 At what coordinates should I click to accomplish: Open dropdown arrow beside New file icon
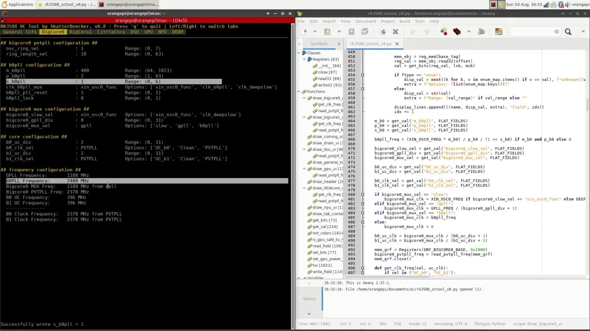click(x=313, y=32)
